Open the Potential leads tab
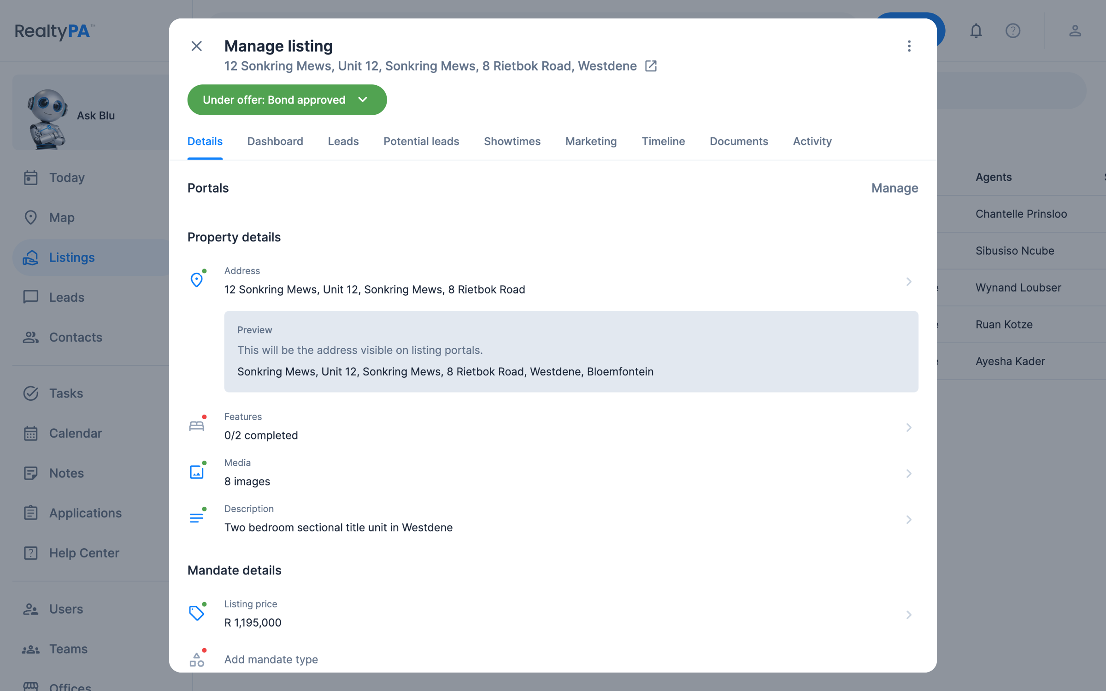1106x691 pixels. (x=421, y=141)
